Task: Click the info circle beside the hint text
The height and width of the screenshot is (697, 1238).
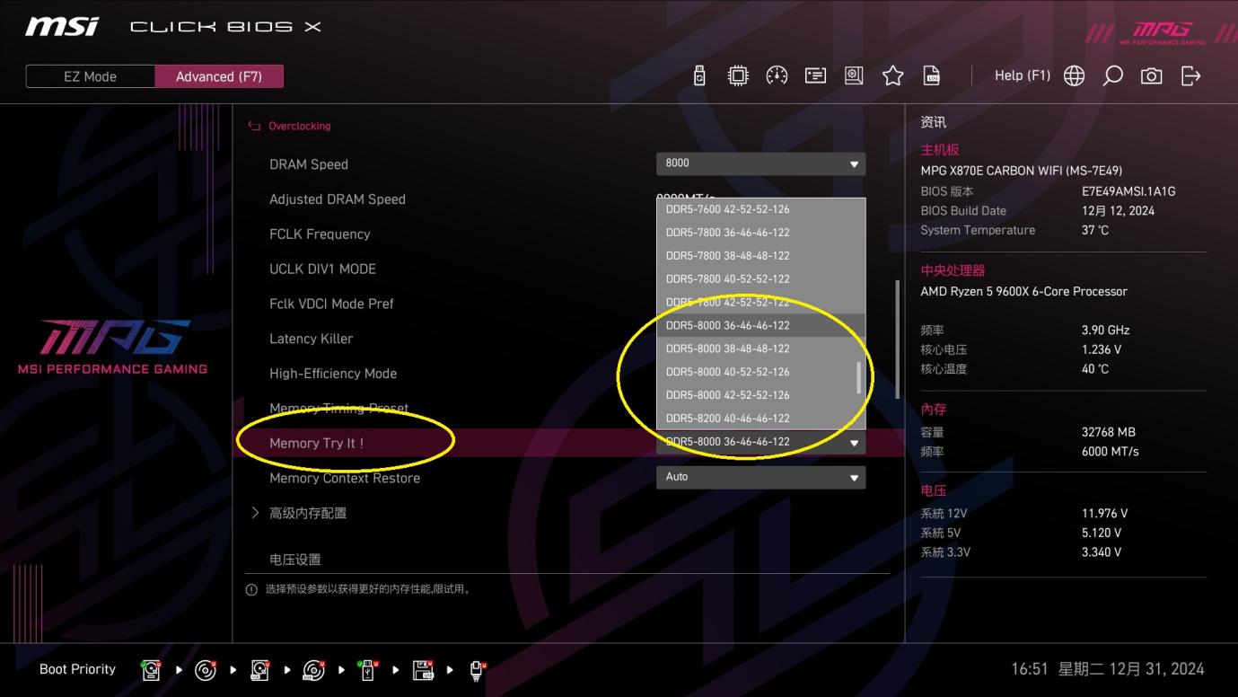Action: 251,590
